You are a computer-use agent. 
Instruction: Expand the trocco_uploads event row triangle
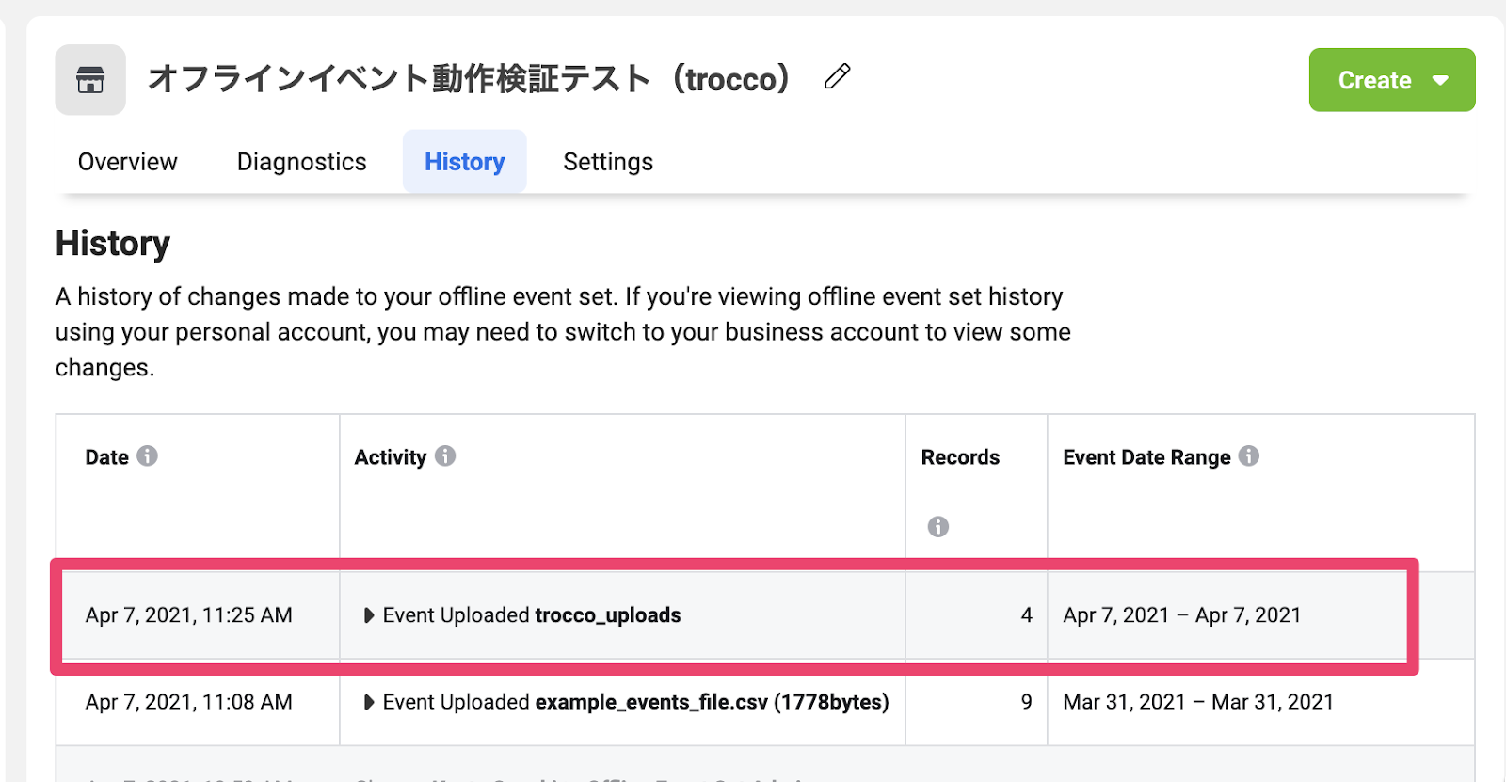tap(369, 615)
